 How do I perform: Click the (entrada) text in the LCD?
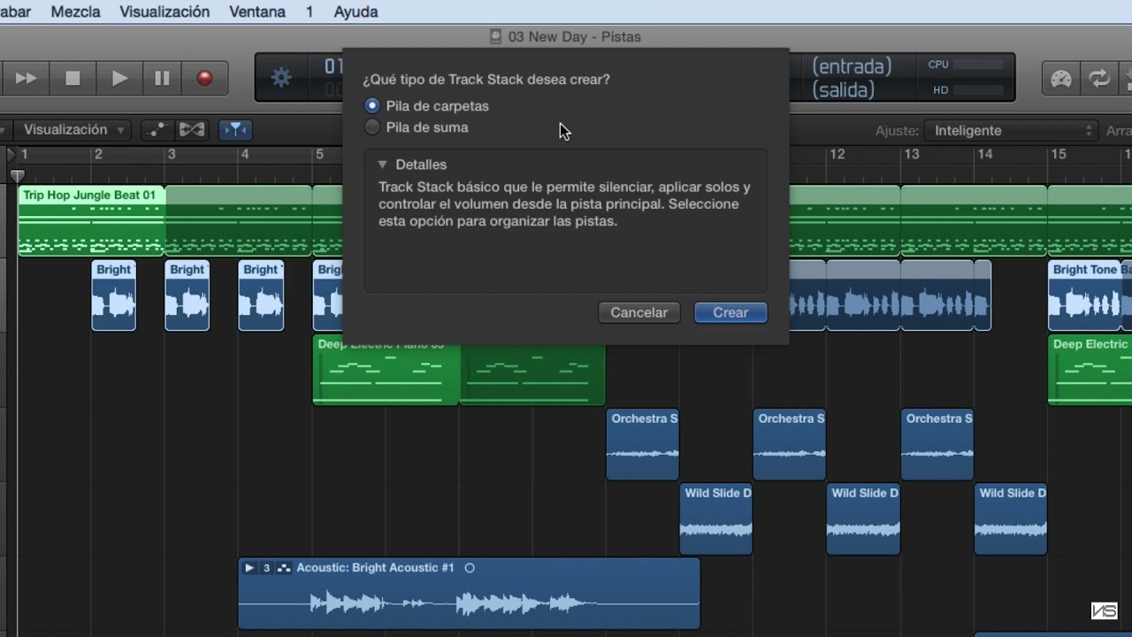[x=852, y=66]
